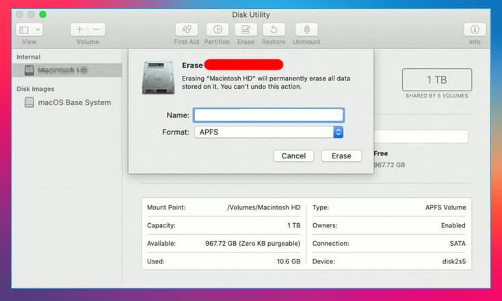The image size is (502, 301).
Task: Click '10.6 GB' used value
Action: tap(289, 261)
